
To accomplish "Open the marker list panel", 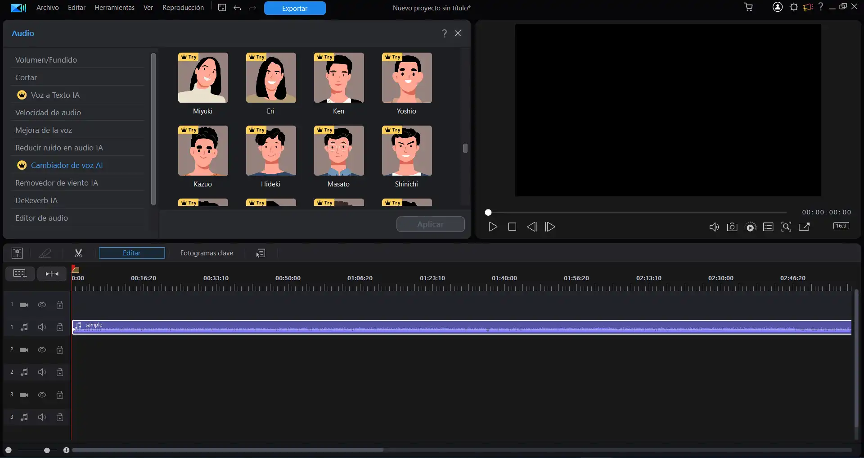I will tap(768, 227).
